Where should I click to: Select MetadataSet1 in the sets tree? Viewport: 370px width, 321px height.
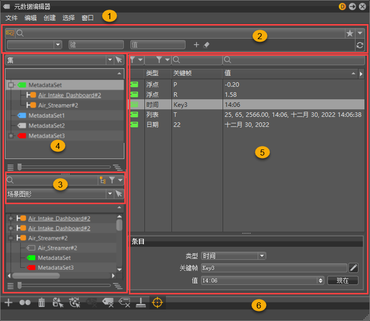(x=47, y=115)
